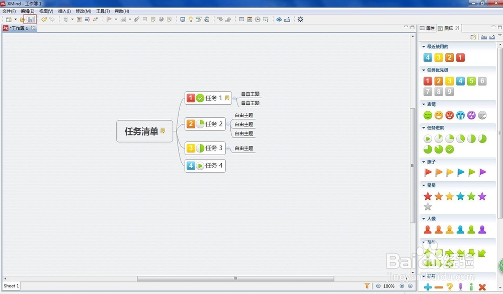Viewport: 503px width, 294px height.
Task: Choose the angry red face emoticon
Action: [x=449, y=115]
